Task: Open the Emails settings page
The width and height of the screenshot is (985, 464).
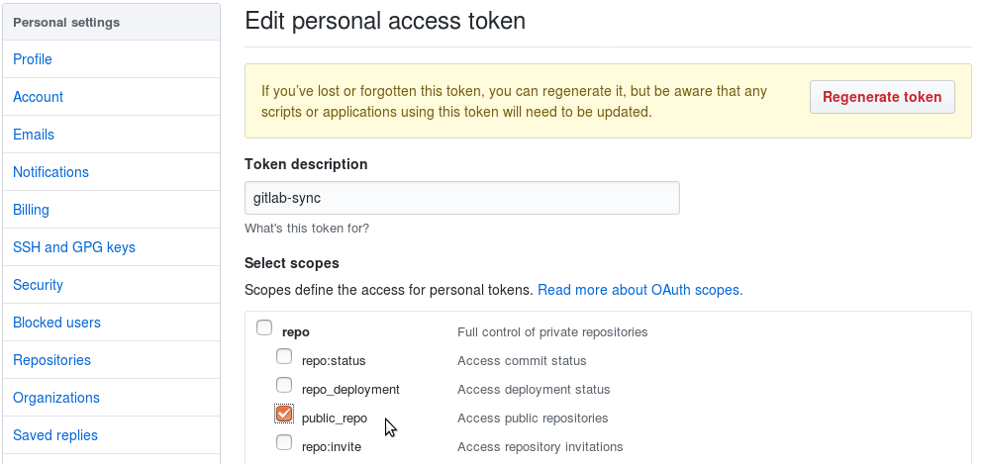Action: [x=34, y=135]
